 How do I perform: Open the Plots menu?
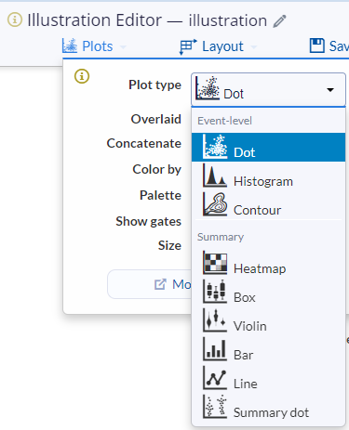tap(94, 46)
